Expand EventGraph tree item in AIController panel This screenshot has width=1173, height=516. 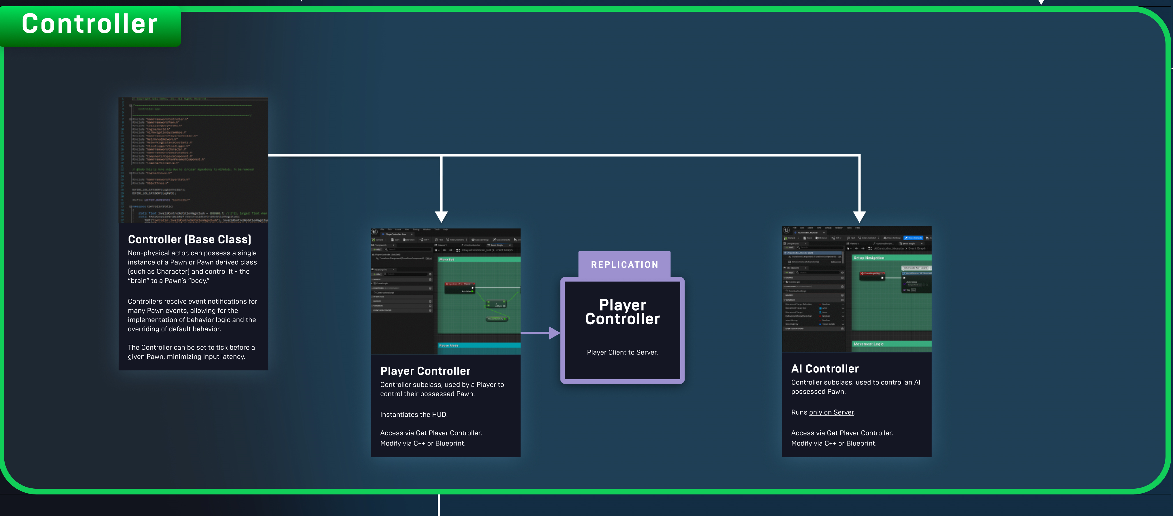(x=784, y=282)
